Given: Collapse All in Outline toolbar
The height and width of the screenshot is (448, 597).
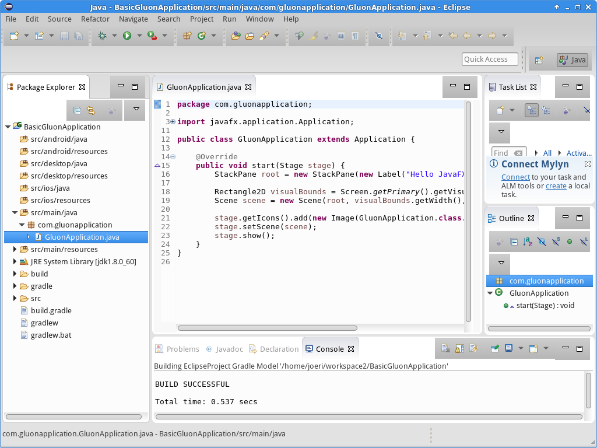Looking at the screenshot, I should (x=514, y=242).
